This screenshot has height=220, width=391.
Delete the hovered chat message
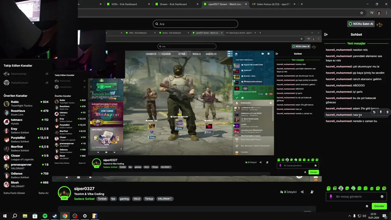(387, 112)
